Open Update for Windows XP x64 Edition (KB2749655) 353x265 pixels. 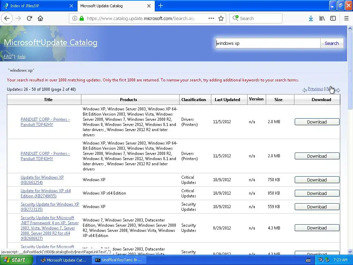pos(46,193)
